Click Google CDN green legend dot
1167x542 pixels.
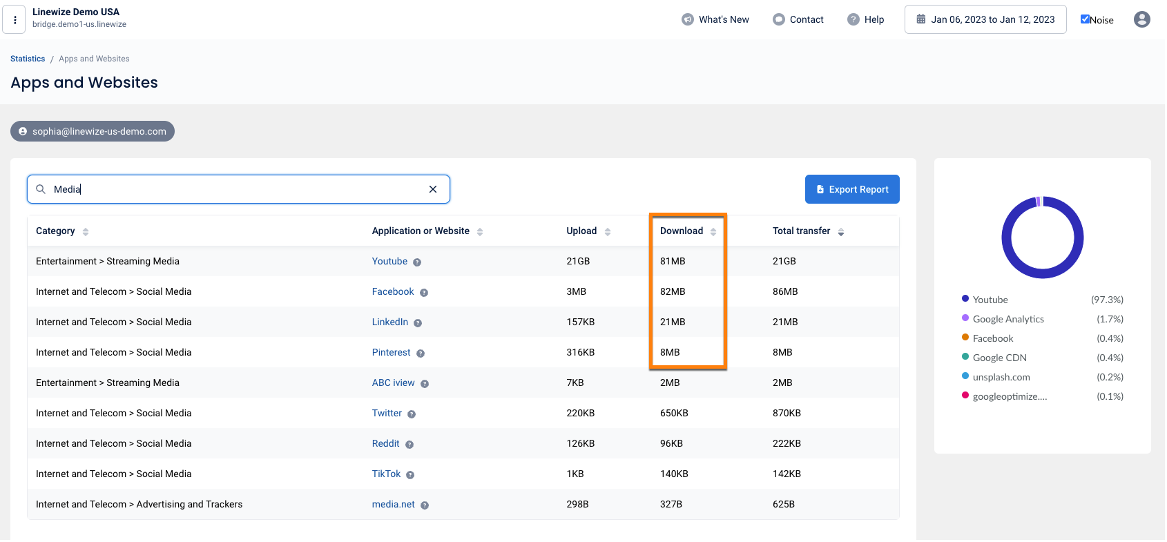click(x=965, y=356)
